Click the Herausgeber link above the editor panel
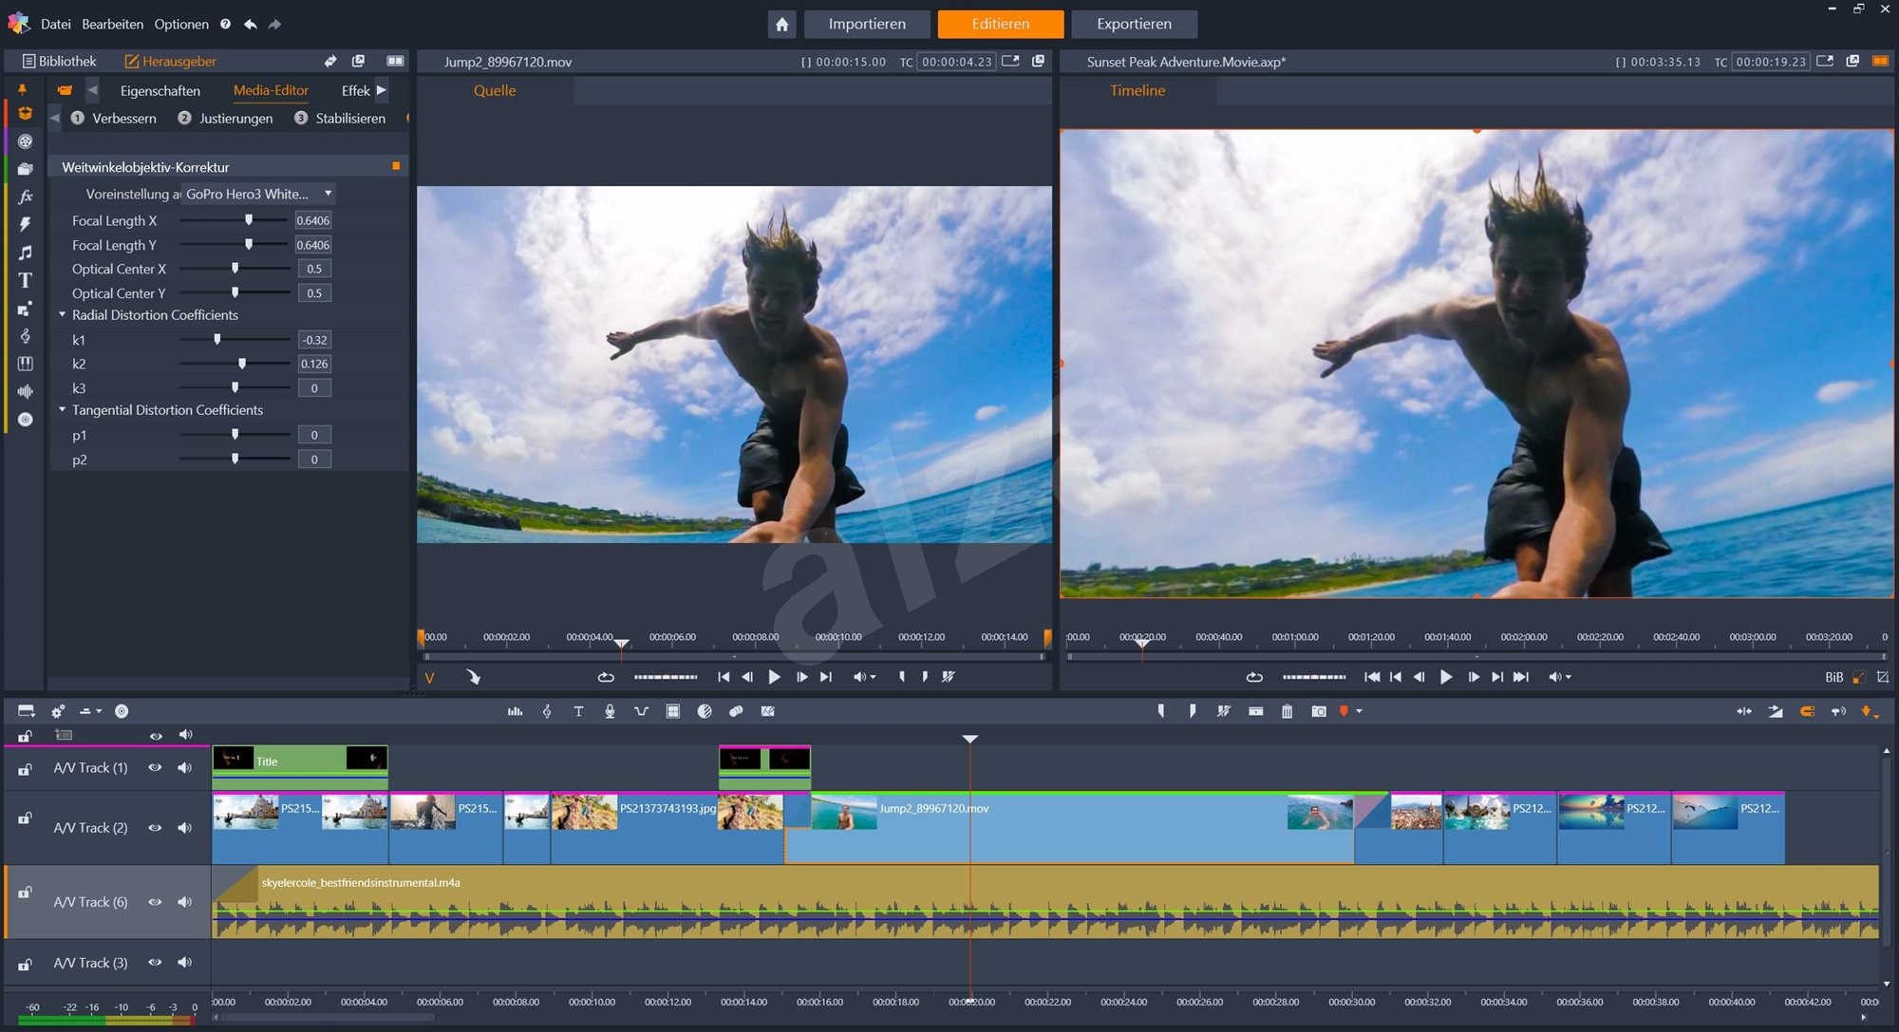 point(179,60)
